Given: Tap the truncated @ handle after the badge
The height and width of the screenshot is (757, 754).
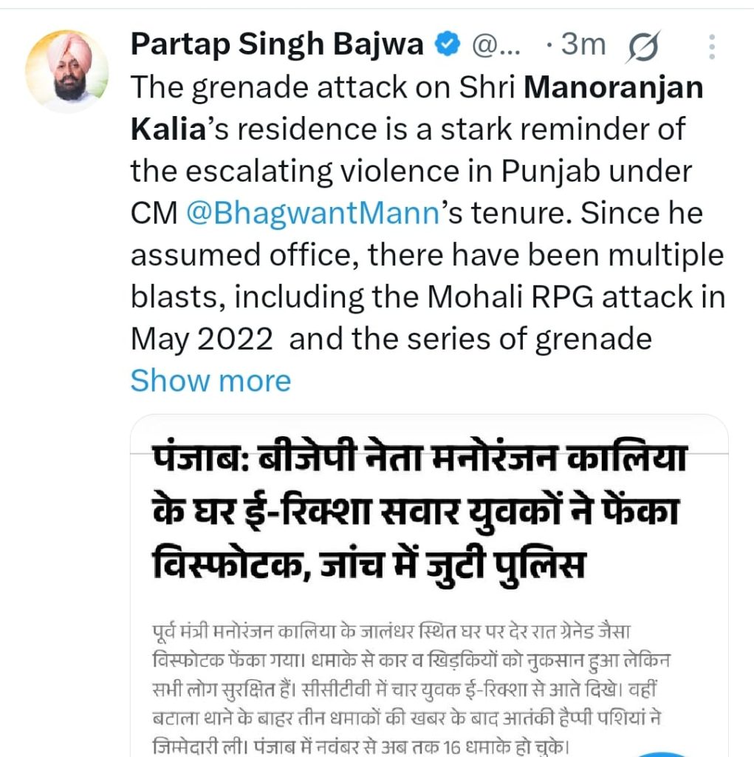Looking at the screenshot, I should (x=496, y=46).
